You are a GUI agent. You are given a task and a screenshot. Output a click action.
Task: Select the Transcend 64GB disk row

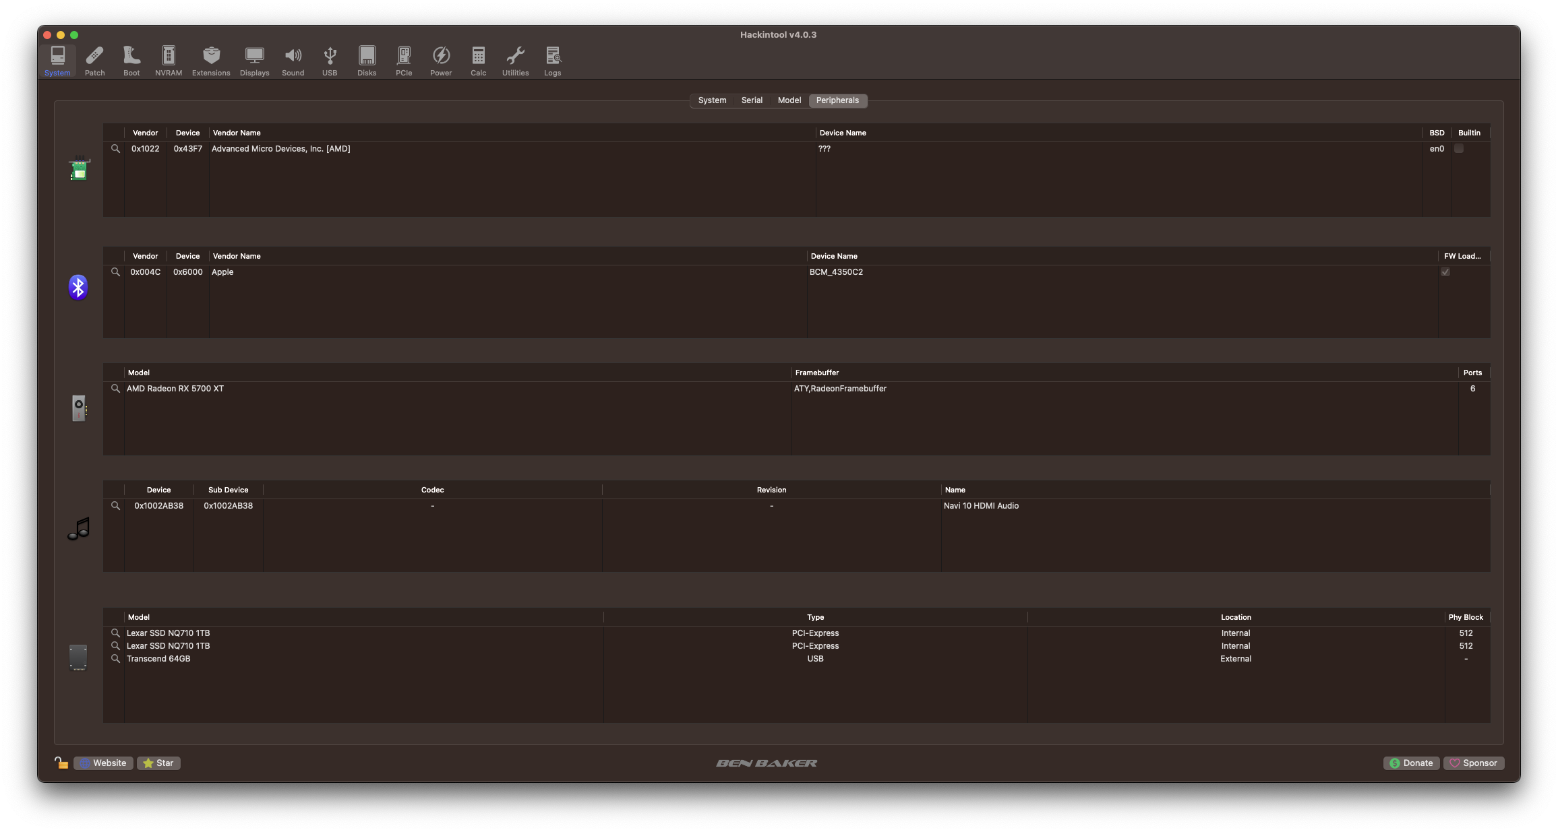[x=796, y=659]
